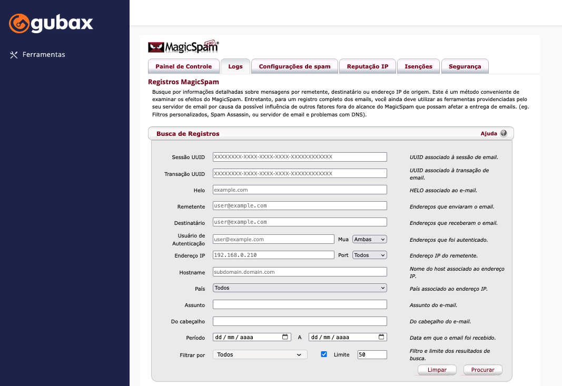Click 'País associado ao endereço IP.' text
This screenshot has width=562, height=386.
(x=448, y=289)
